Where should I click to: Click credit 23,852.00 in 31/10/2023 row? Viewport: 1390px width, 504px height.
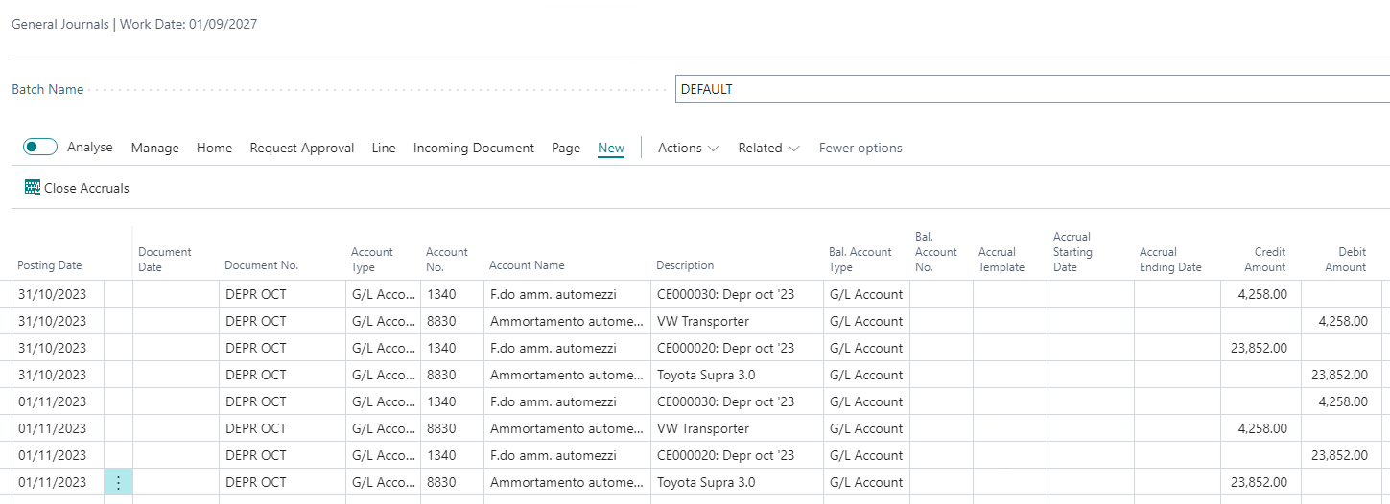click(x=1259, y=348)
